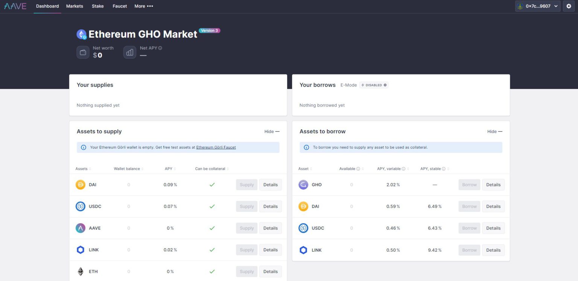Open the settings gear in the top bar

click(x=569, y=6)
